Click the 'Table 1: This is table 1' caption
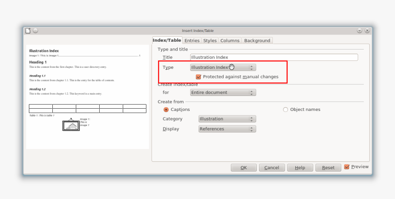The height and width of the screenshot is (199, 395). [42, 116]
